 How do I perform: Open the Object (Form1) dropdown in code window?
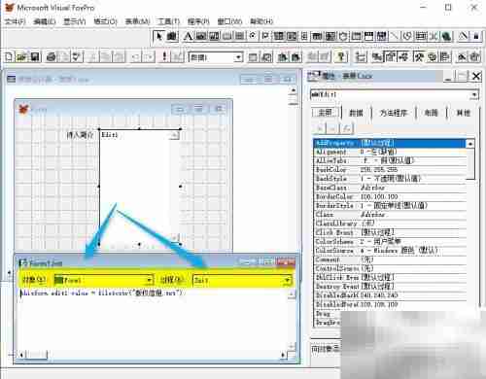click(x=149, y=280)
